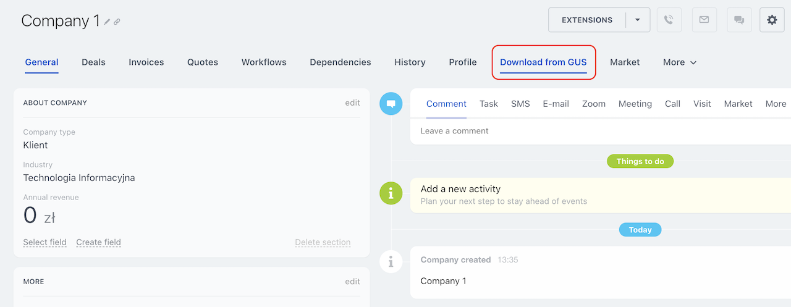Viewport: 791px width, 307px height.
Task: Open the settings gear icon
Action: 772,20
